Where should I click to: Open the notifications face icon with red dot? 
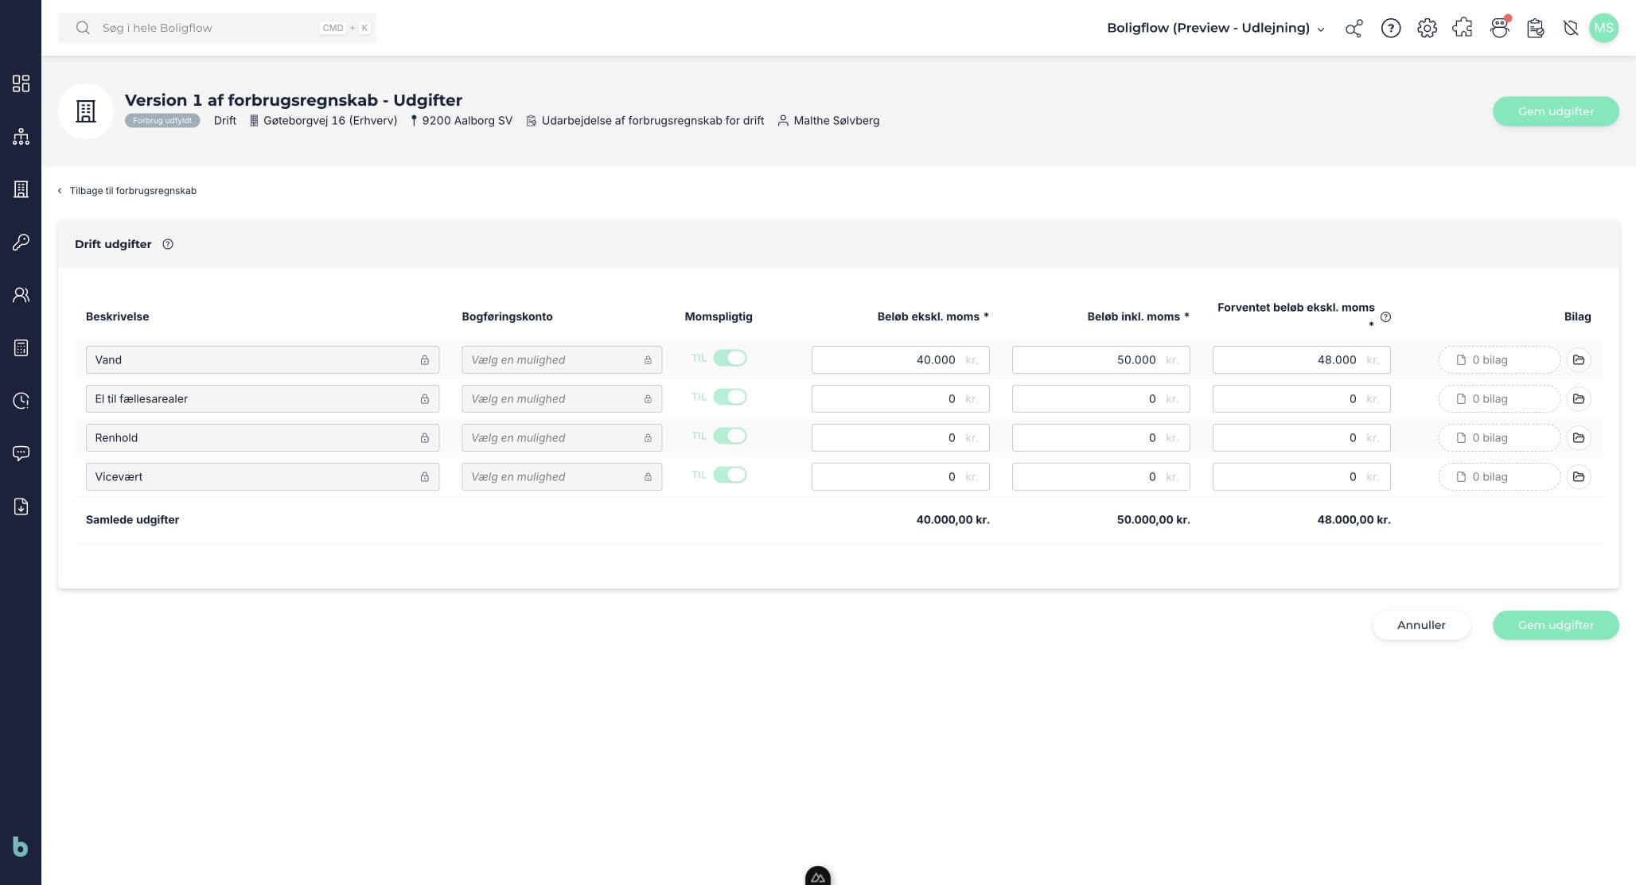click(1499, 29)
